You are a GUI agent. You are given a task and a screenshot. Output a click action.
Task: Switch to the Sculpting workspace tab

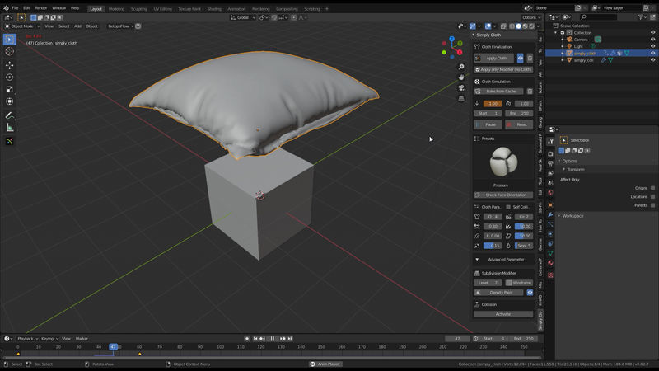pyautogui.click(x=138, y=9)
